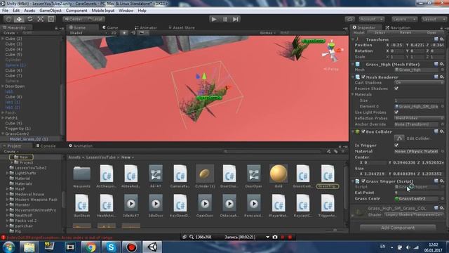Switch to the Console tab
Viewport: 449px width, 253px height.
pyautogui.click(x=46, y=146)
